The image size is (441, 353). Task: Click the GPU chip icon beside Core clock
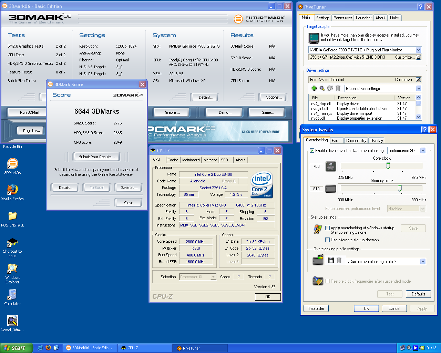331,166
